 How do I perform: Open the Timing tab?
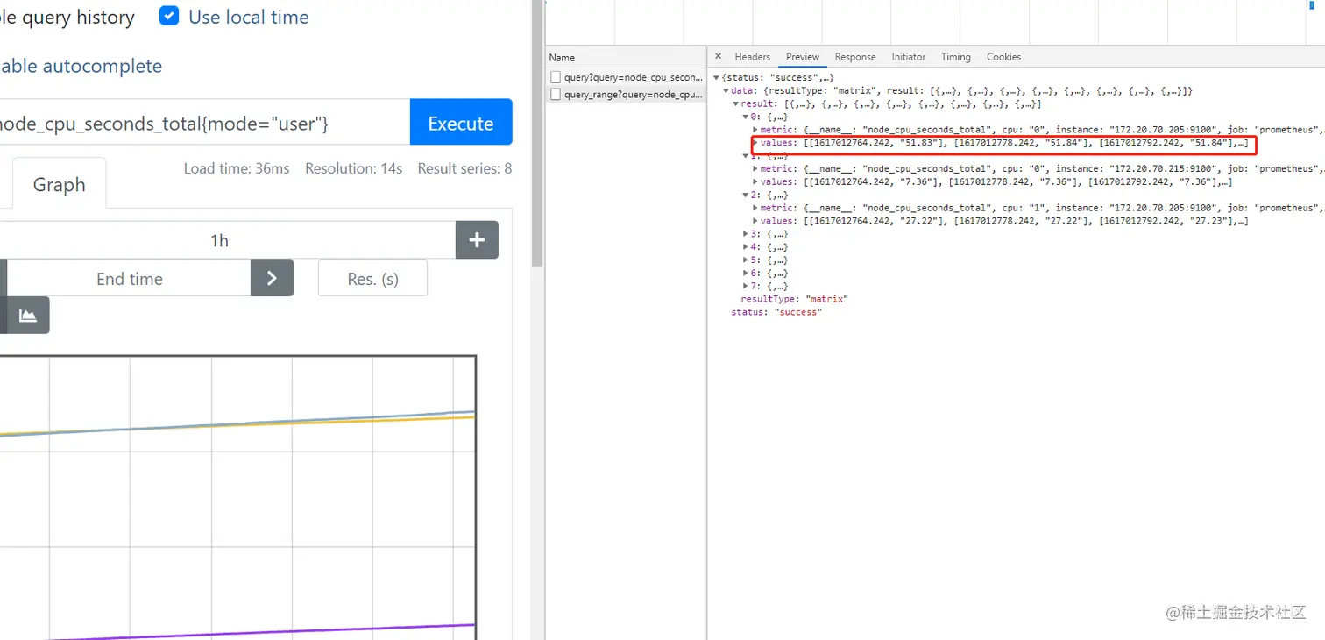point(956,57)
